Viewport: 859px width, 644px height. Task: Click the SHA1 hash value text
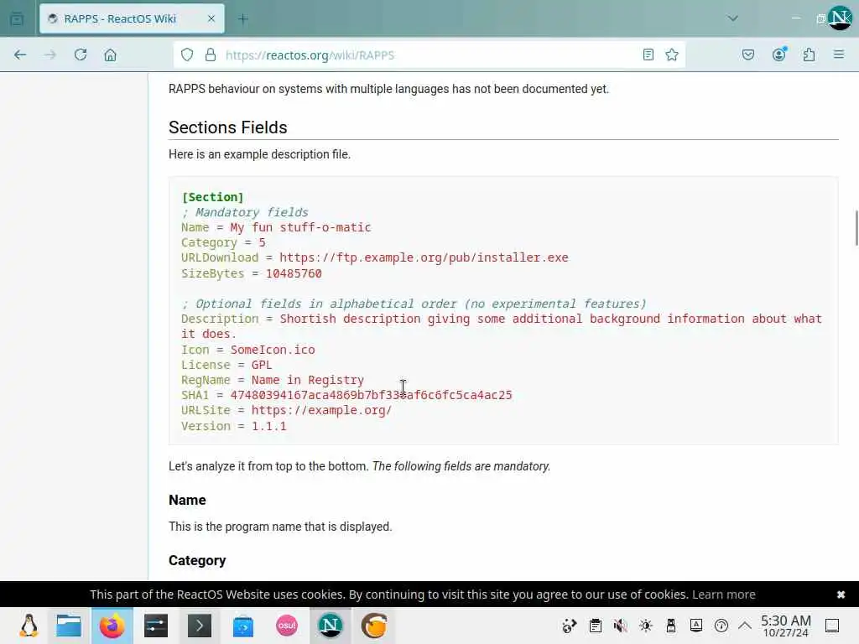coord(371,395)
